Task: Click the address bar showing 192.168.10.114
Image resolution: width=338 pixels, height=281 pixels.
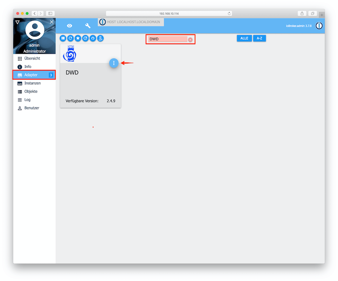Action: [x=169, y=13]
